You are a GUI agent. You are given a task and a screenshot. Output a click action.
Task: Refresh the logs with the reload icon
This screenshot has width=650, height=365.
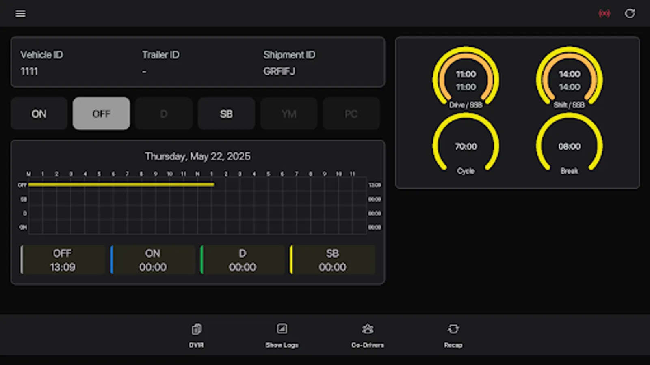point(630,13)
